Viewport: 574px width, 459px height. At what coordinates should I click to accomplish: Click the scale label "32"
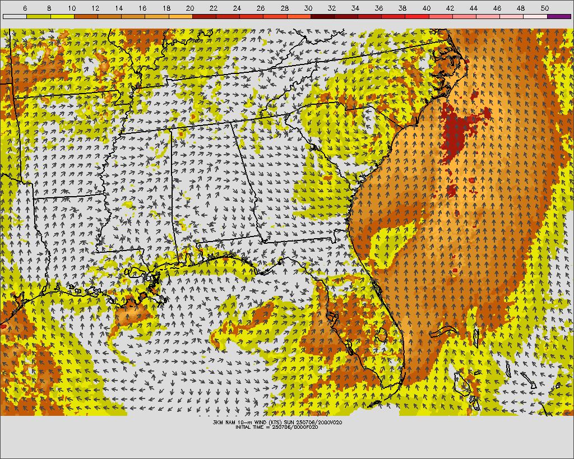[332, 8]
